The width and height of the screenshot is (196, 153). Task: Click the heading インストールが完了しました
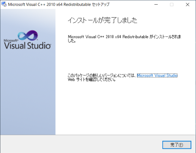coord(102,20)
